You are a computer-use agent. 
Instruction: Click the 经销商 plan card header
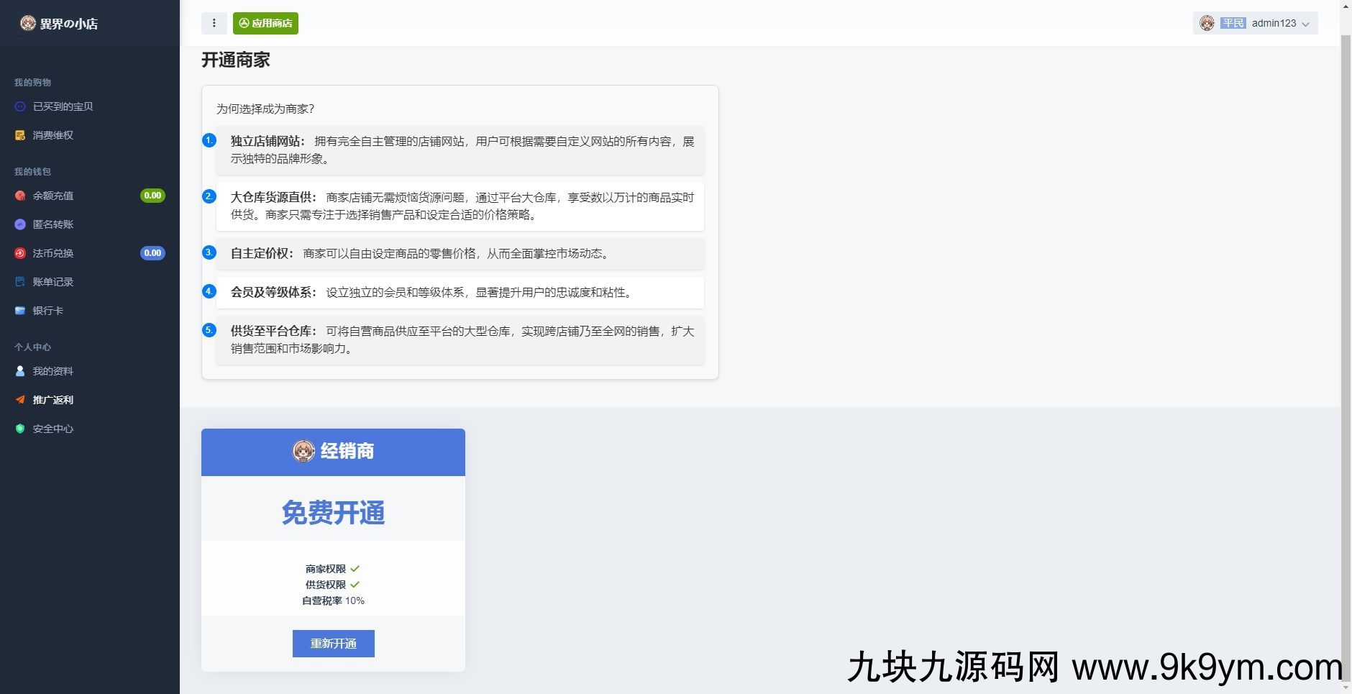click(333, 452)
